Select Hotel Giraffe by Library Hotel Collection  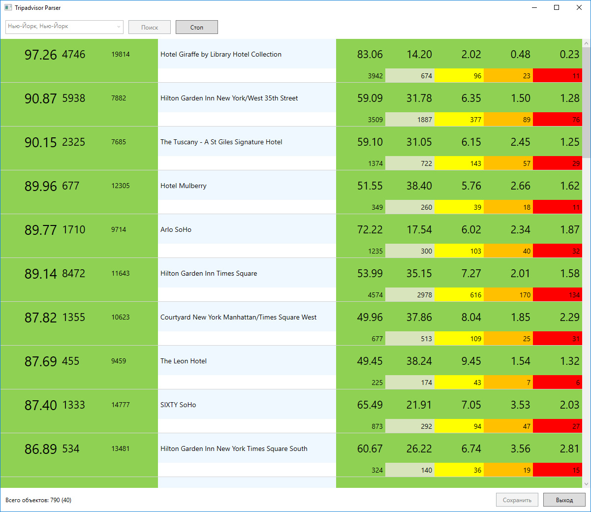pyautogui.click(x=221, y=54)
